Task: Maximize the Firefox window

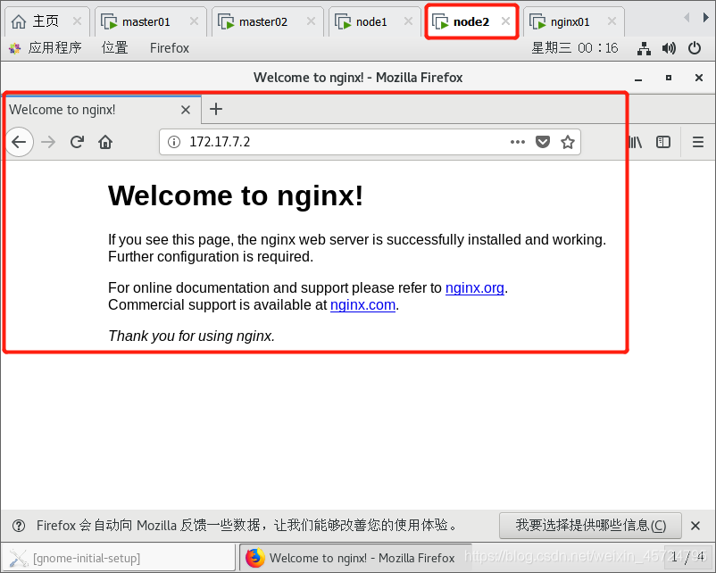Action: 669,78
